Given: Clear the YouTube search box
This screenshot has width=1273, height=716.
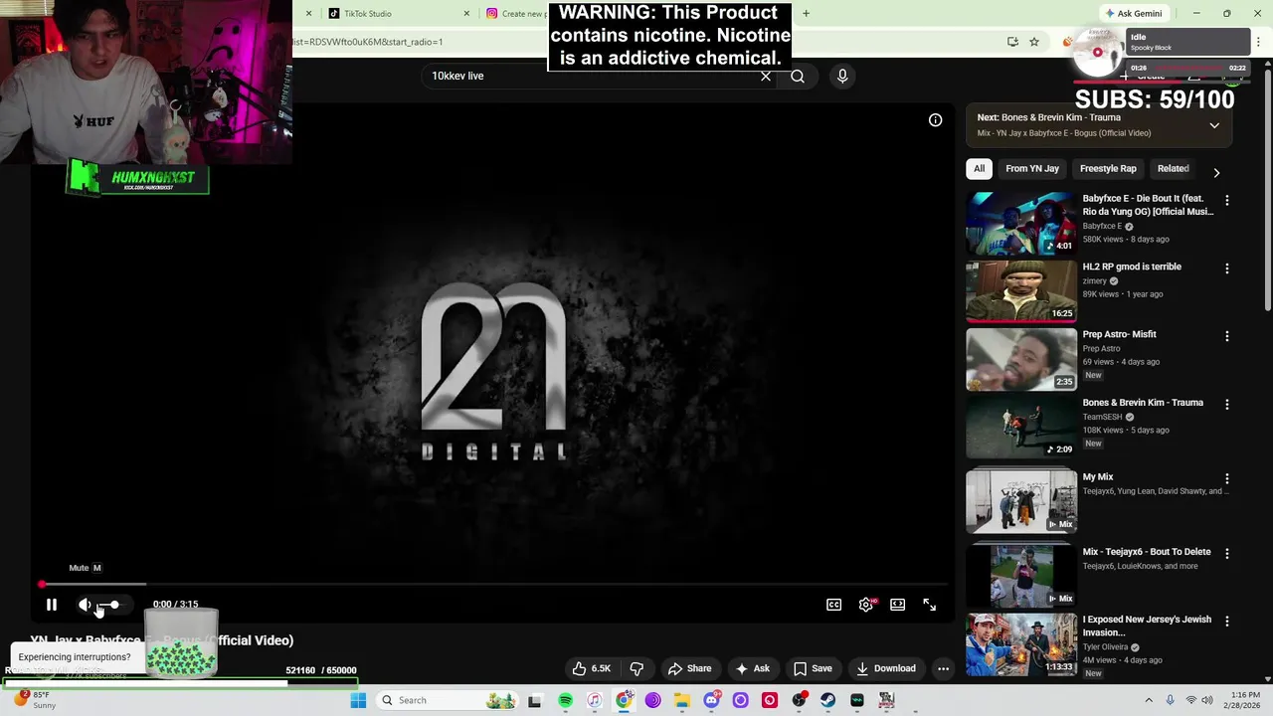Looking at the screenshot, I should click(x=766, y=76).
